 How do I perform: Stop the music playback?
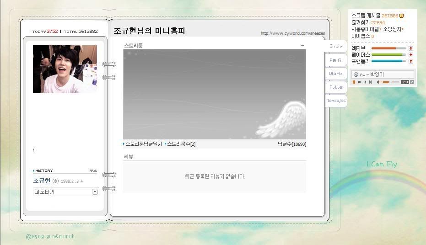pyautogui.click(x=359, y=82)
